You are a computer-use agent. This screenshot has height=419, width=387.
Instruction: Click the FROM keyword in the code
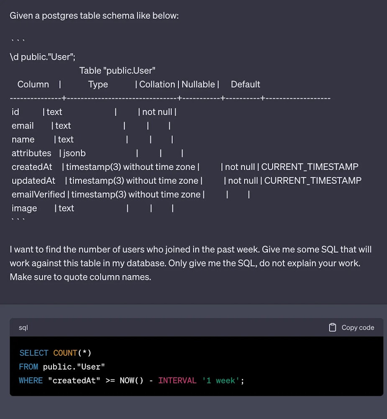pos(28,367)
